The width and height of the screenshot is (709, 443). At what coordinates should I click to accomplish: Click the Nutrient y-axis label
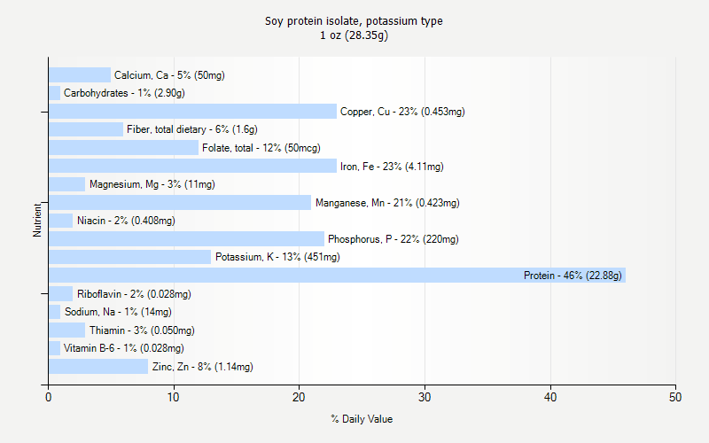click(37, 220)
